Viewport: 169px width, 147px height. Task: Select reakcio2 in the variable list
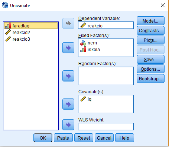click(31, 32)
